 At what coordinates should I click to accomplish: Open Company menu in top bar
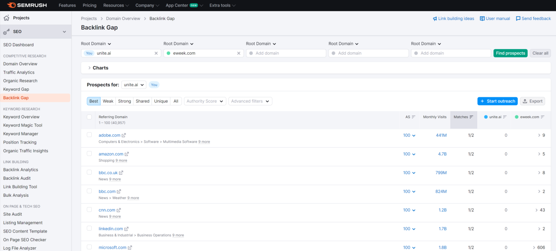147,6
